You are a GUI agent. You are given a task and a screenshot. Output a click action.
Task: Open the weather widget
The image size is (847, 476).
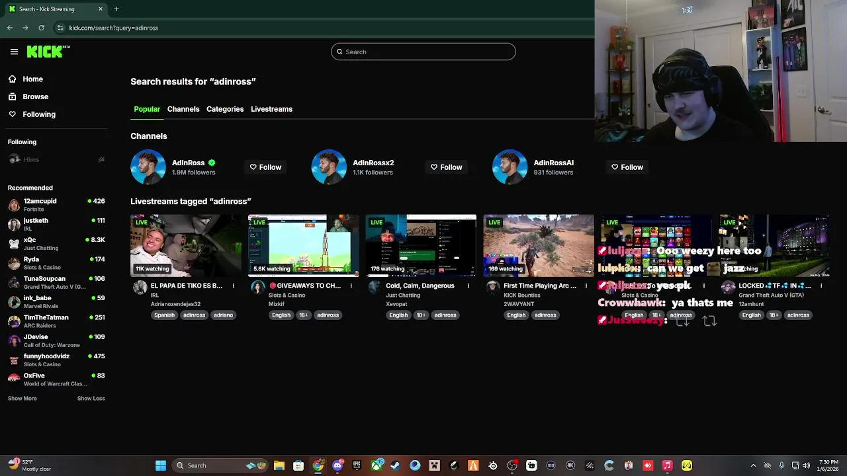pyautogui.click(x=30, y=465)
